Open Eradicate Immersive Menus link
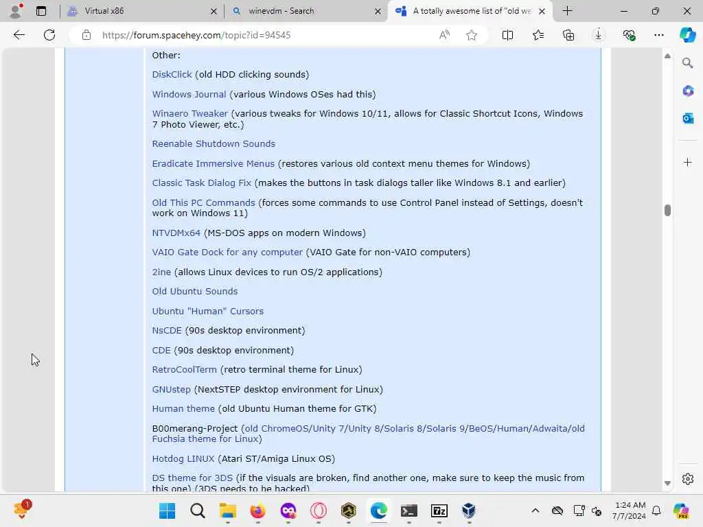This screenshot has width=703, height=527. tap(213, 163)
